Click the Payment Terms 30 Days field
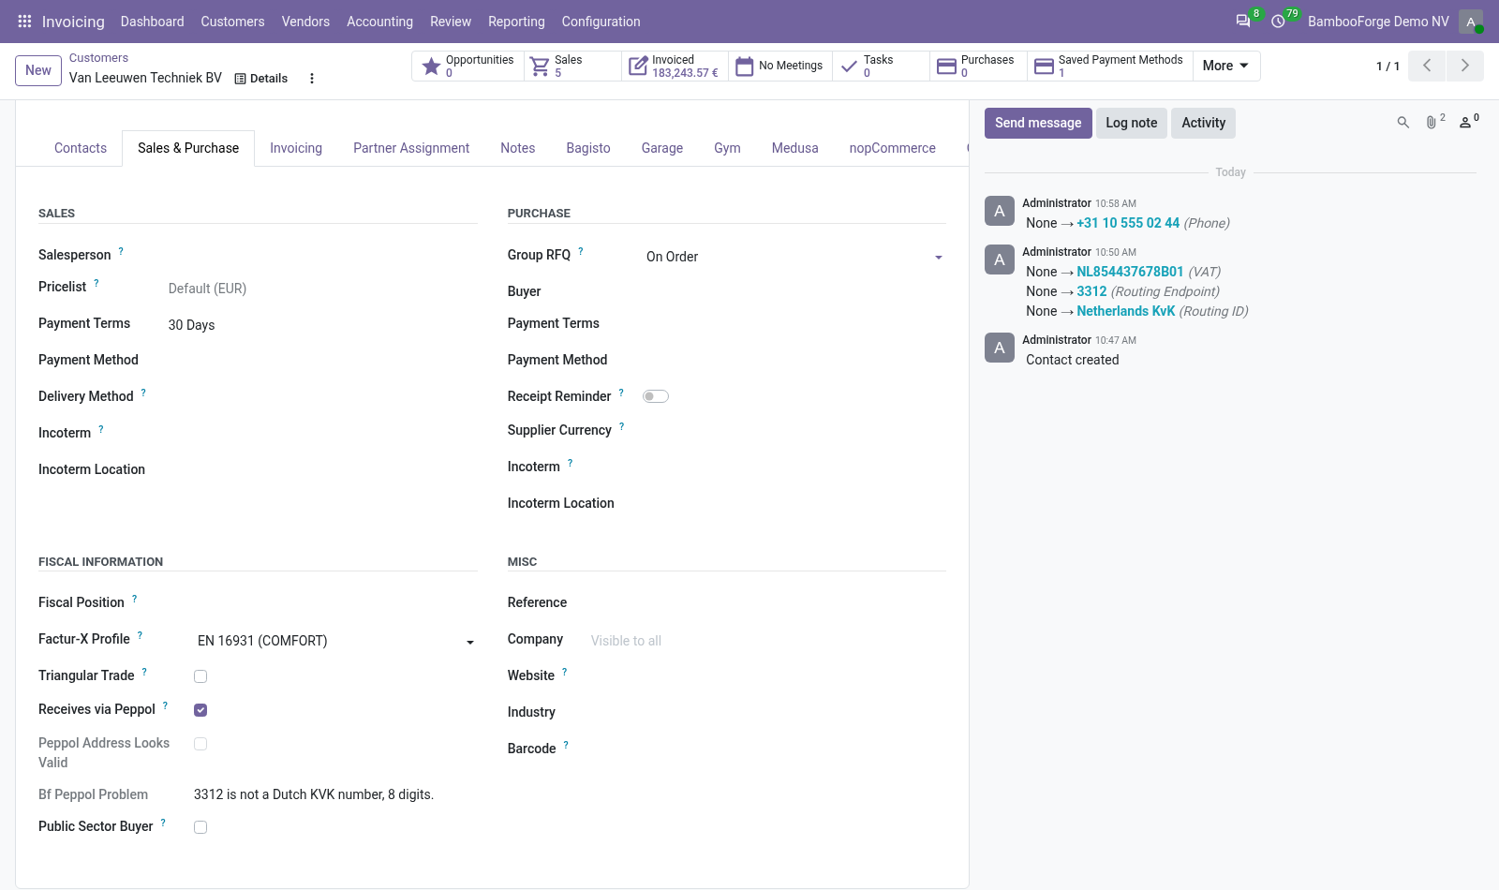The height and width of the screenshot is (890, 1499). [x=321, y=325]
